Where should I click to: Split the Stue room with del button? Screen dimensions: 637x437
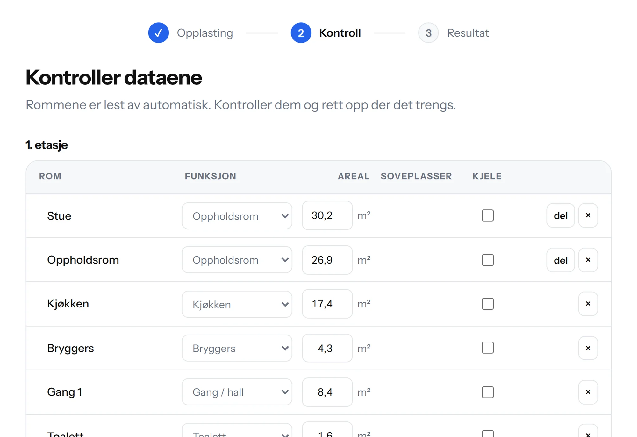[561, 215]
